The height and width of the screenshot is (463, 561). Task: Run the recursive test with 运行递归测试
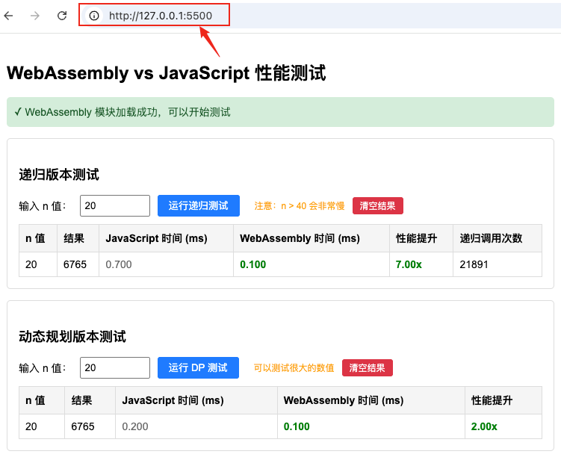click(199, 206)
